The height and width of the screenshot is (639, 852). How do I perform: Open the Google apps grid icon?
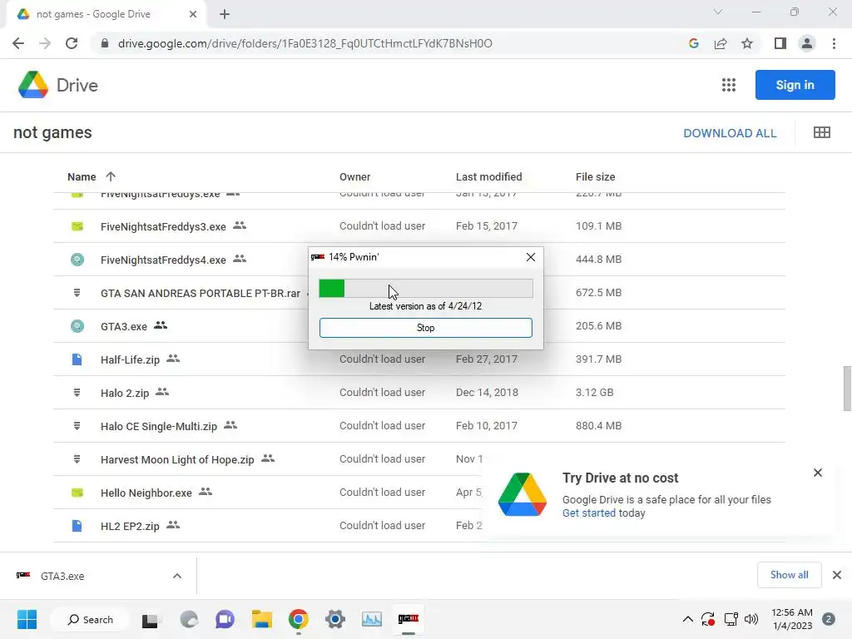729,85
